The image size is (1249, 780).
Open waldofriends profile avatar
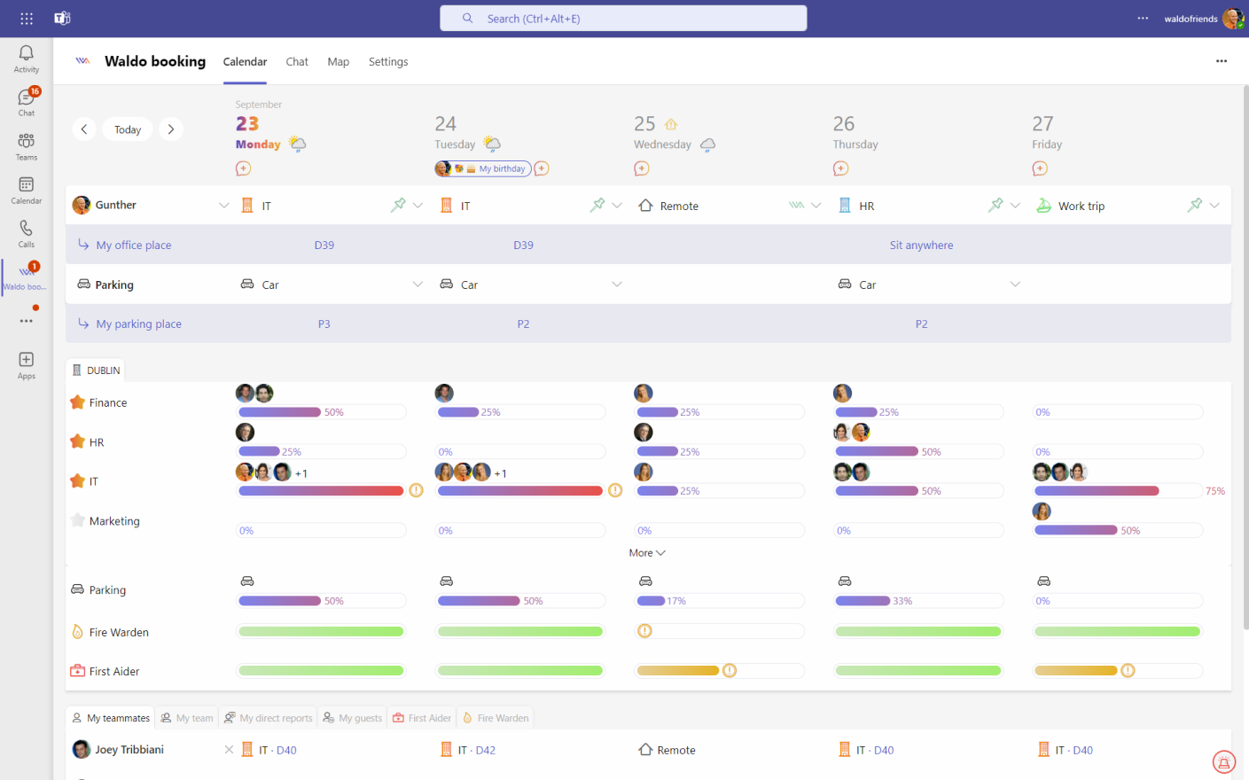pyautogui.click(x=1233, y=19)
